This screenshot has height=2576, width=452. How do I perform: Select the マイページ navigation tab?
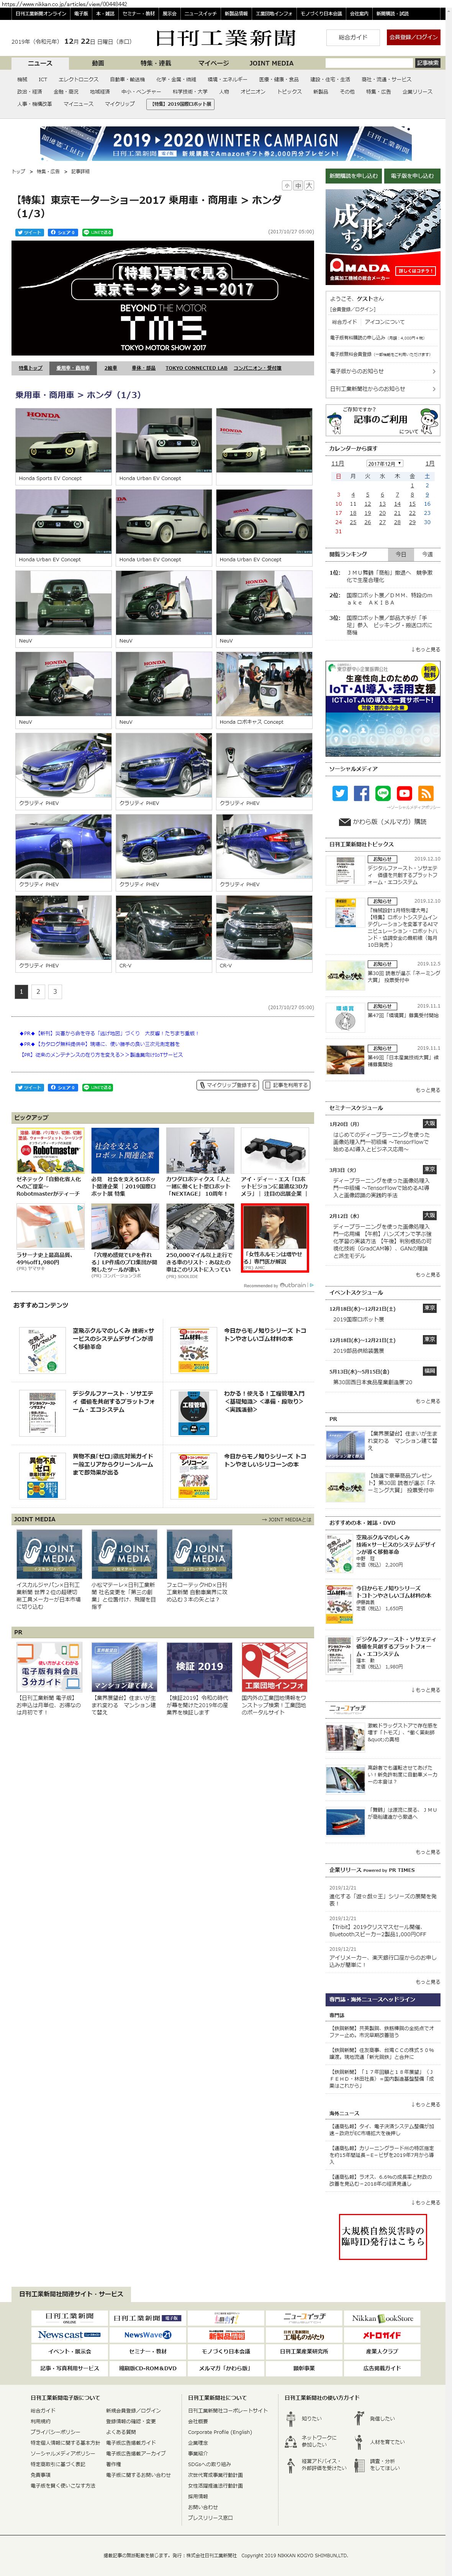pyautogui.click(x=212, y=63)
